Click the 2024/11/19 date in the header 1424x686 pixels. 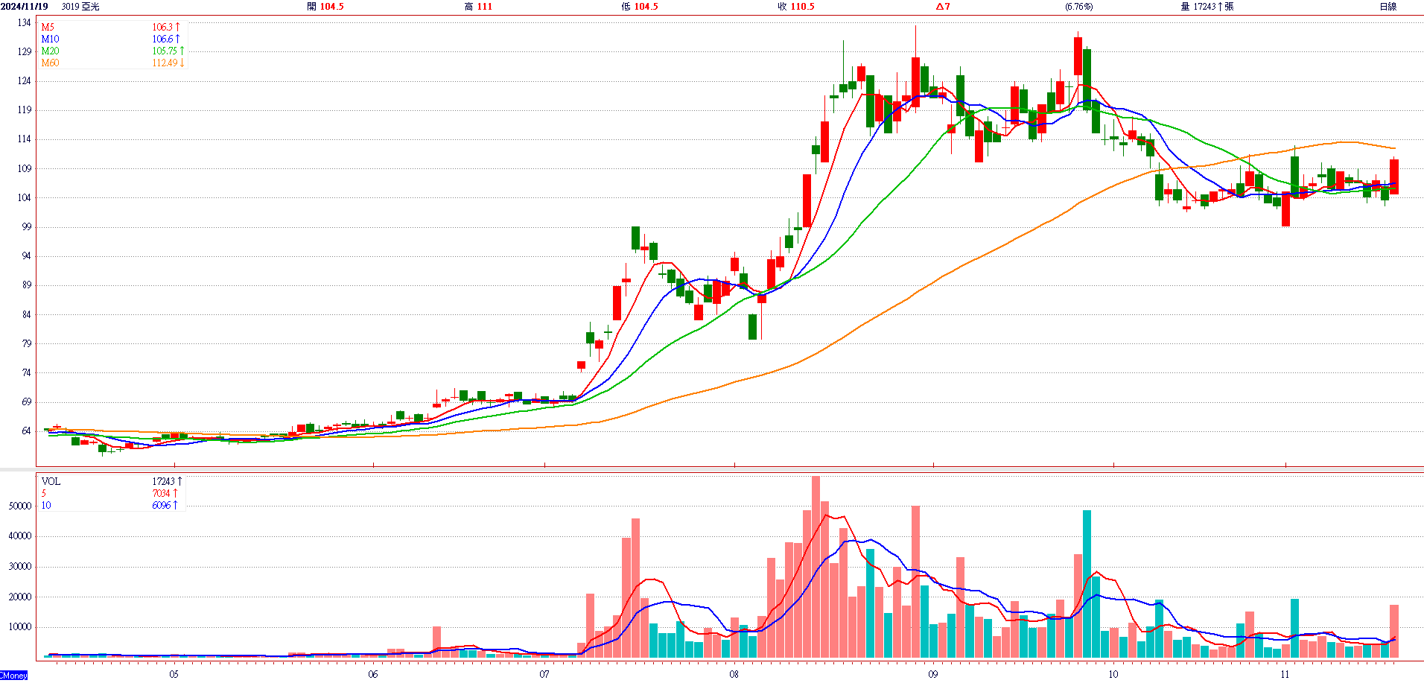(25, 7)
